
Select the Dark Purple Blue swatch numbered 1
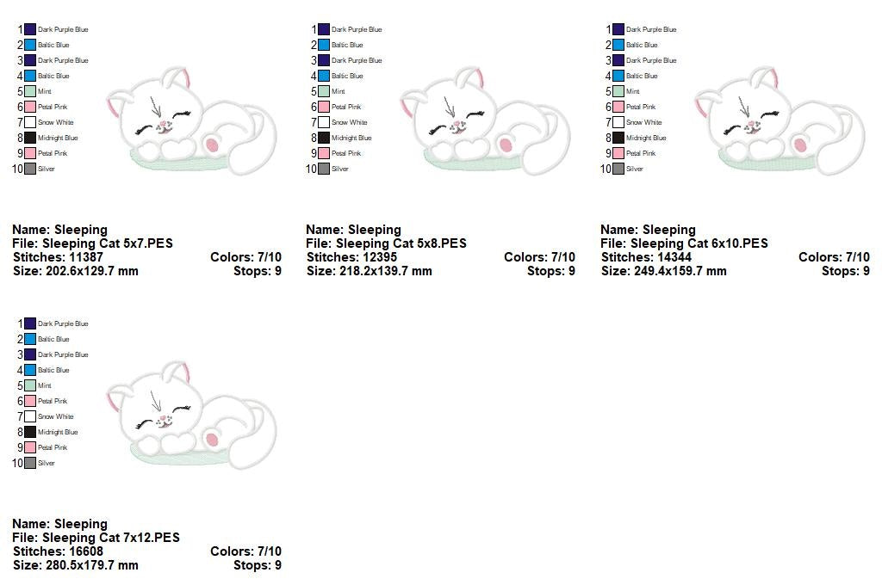28,28
